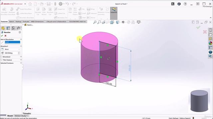Viewport: 213px width, 119px height.
Task: Click the angle spinner arrows
Action: coord(19,53)
